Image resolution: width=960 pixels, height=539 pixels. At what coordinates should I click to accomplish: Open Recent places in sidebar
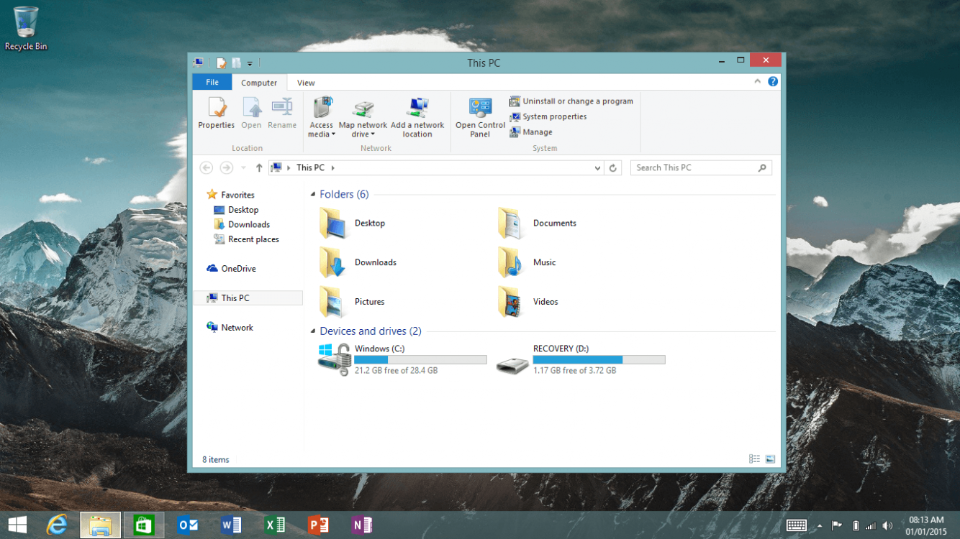pyautogui.click(x=246, y=239)
